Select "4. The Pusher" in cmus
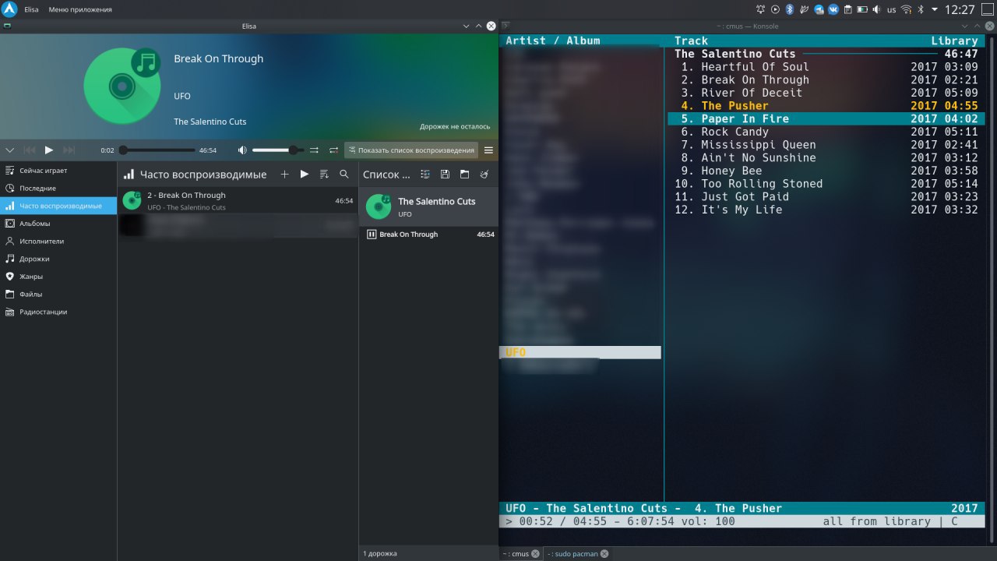Screen dimensions: 997x561 (x=826, y=106)
